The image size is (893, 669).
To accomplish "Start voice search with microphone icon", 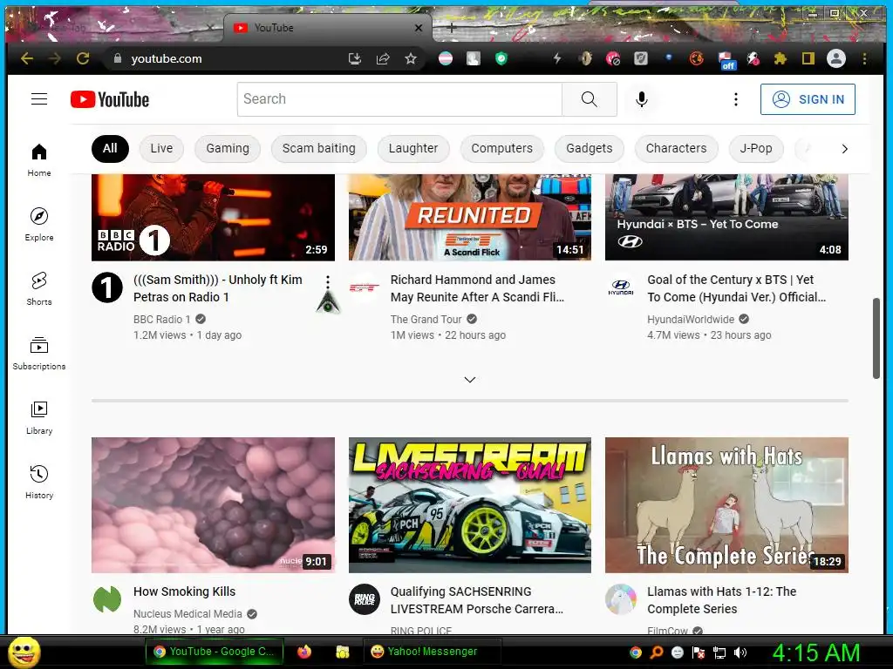I will (641, 99).
